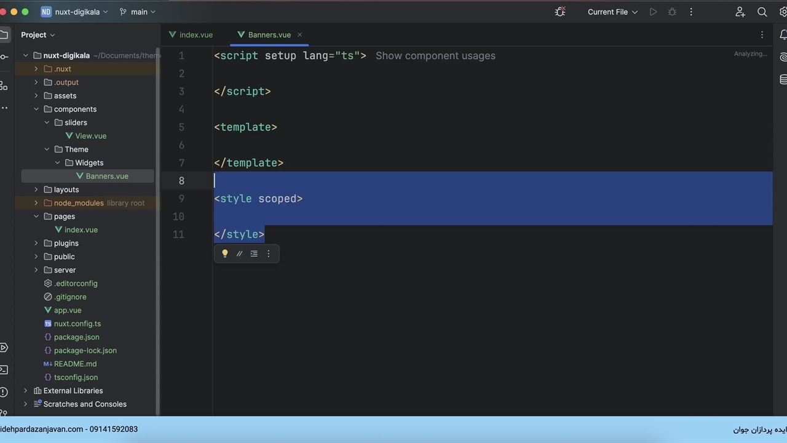Expand the node_modules folder

click(x=36, y=203)
